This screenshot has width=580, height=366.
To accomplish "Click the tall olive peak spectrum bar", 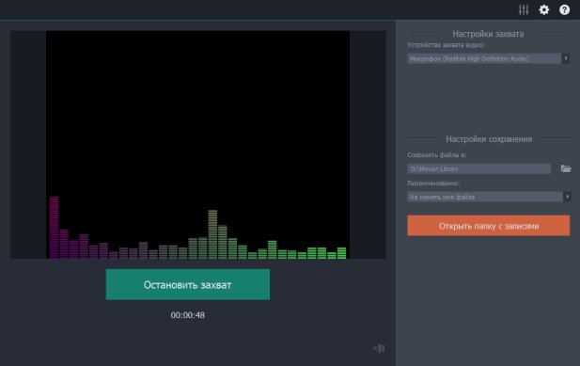I will click(x=212, y=234).
